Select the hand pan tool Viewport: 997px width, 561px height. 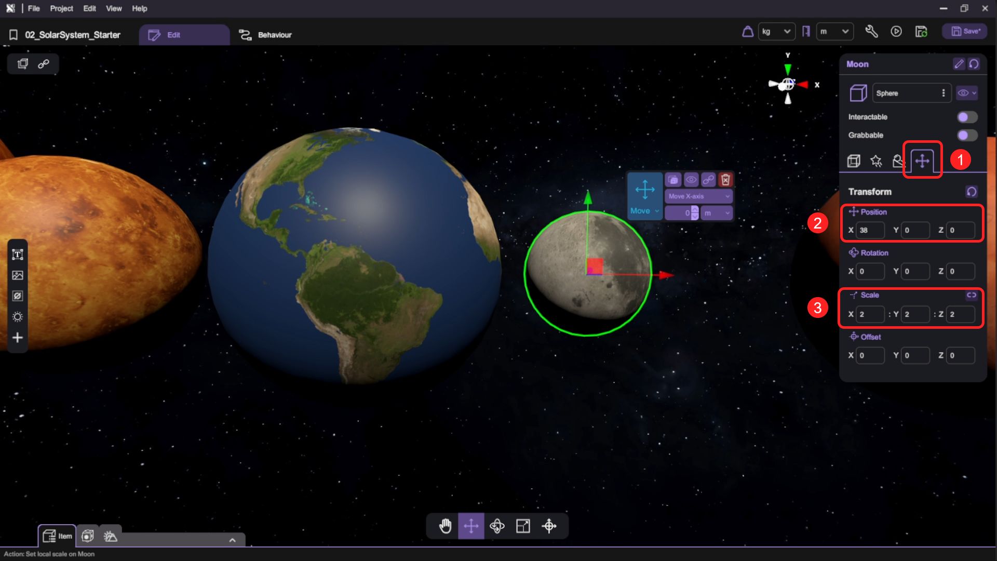click(x=445, y=526)
